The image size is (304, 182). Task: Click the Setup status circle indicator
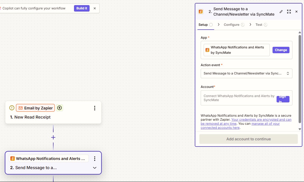click(211, 25)
